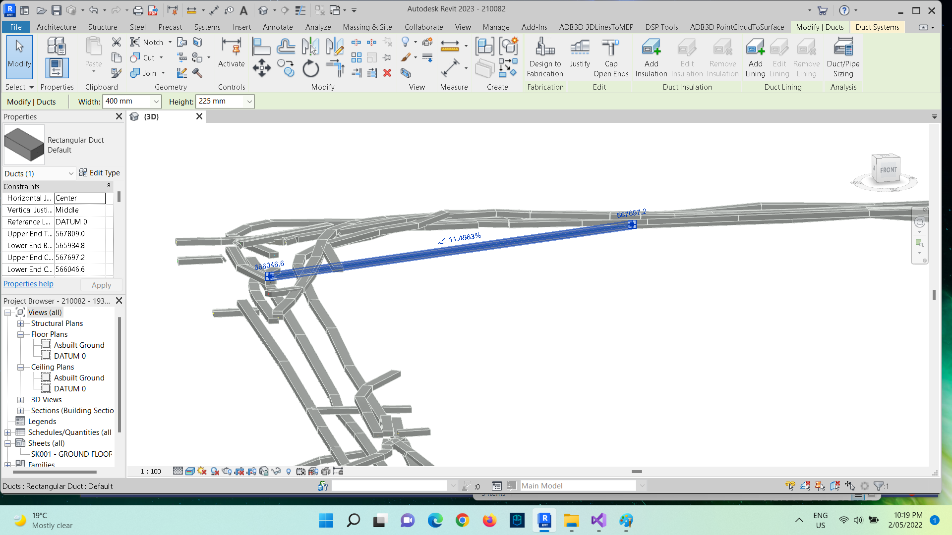Open the Systems ribbon tab
This screenshot has width=952, height=535.
(207, 27)
